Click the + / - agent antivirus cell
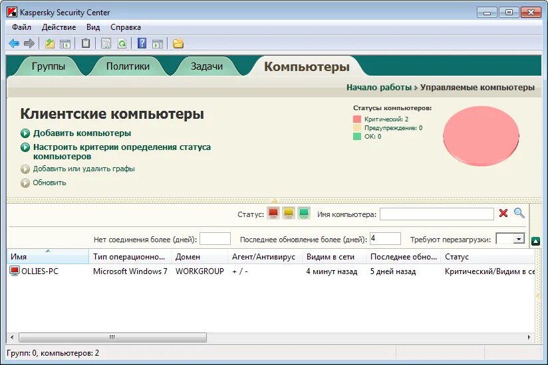 coord(239,271)
